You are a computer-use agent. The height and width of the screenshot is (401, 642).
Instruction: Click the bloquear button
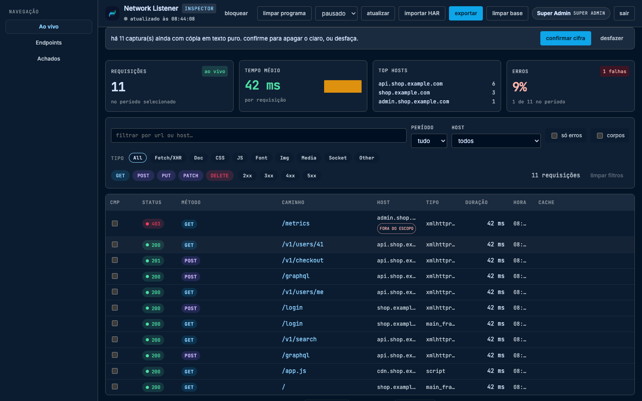pos(236,13)
